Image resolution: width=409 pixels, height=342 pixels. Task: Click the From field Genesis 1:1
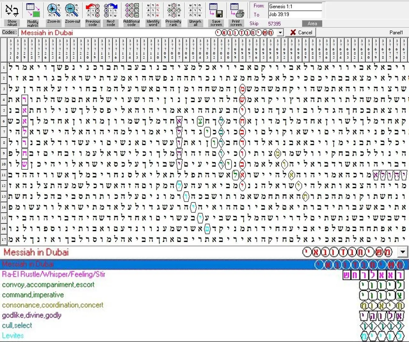[x=295, y=6]
